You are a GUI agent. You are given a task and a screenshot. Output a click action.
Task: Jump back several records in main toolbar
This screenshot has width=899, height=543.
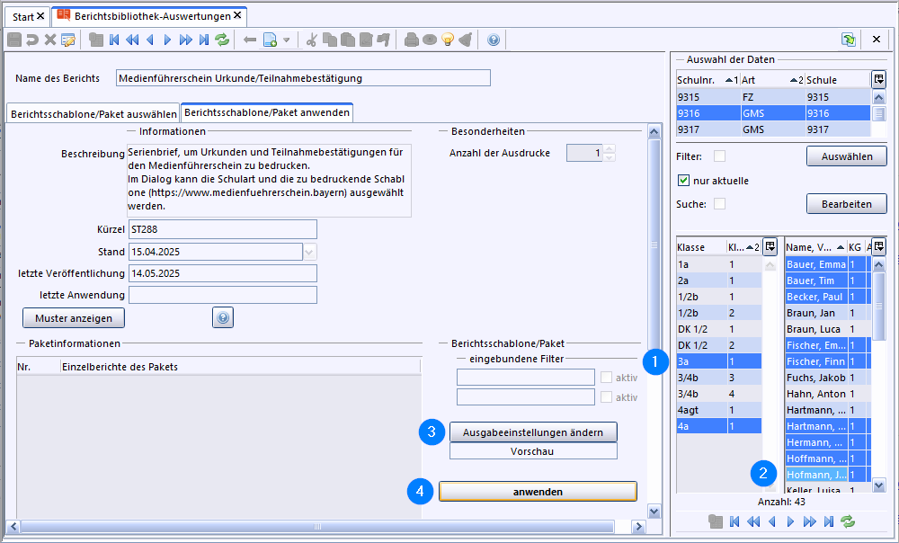[x=132, y=40]
